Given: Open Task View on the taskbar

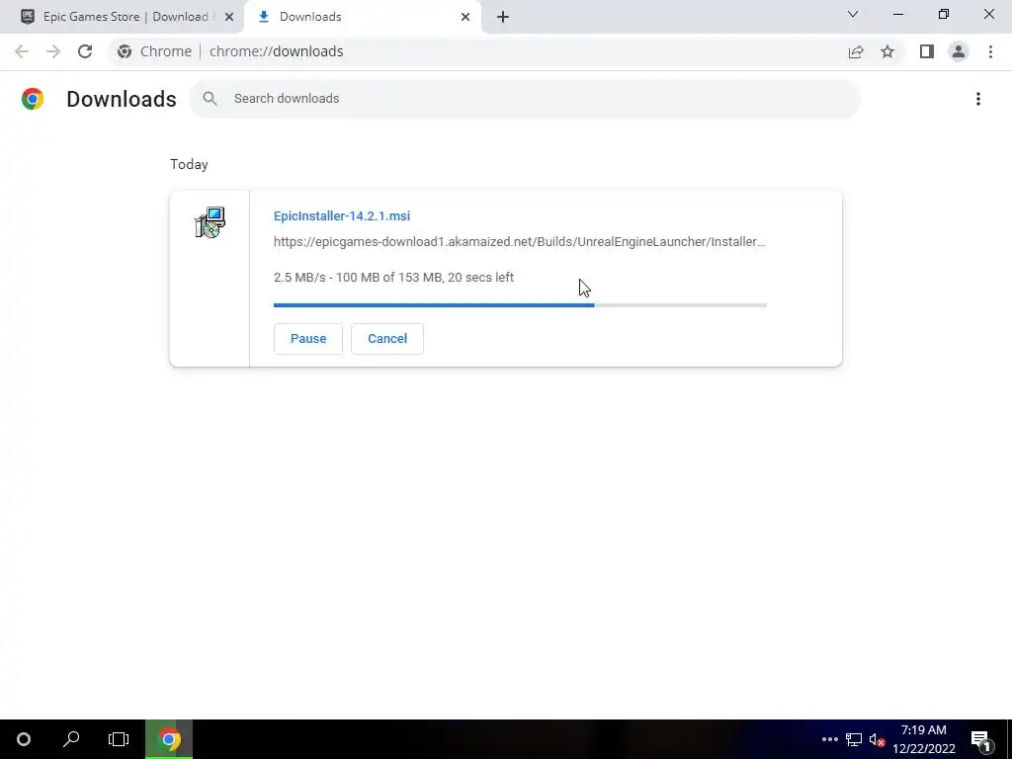Looking at the screenshot, I should (x=119, y=739).
